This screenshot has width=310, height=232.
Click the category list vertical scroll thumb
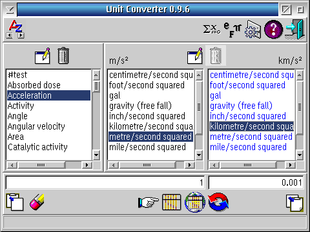(x=96, y=86)
